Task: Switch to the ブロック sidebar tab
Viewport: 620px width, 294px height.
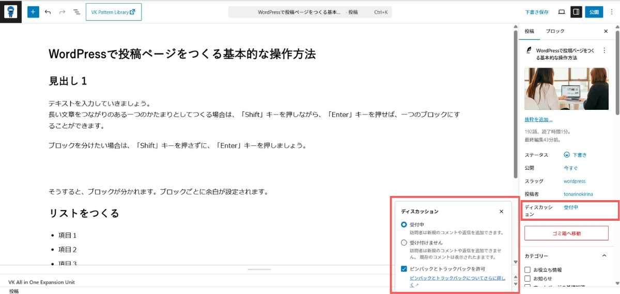Action: pyautogui.click(x=555, y=31)
